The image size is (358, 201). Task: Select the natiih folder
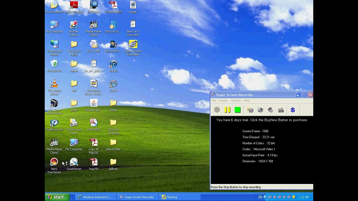coord(74,66)
